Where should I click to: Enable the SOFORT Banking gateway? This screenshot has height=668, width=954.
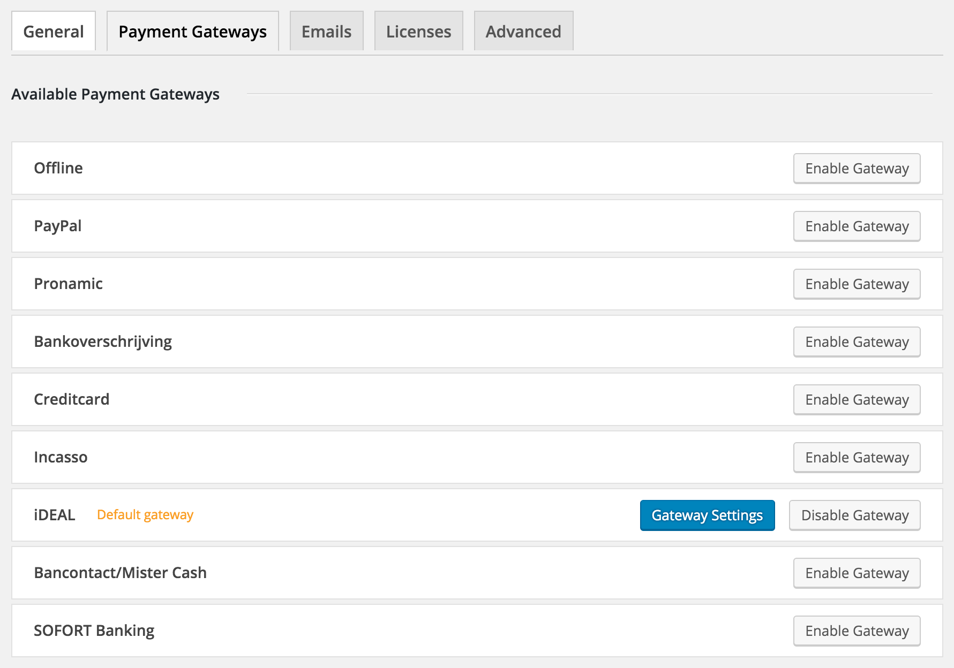click(x=857, y=631)
